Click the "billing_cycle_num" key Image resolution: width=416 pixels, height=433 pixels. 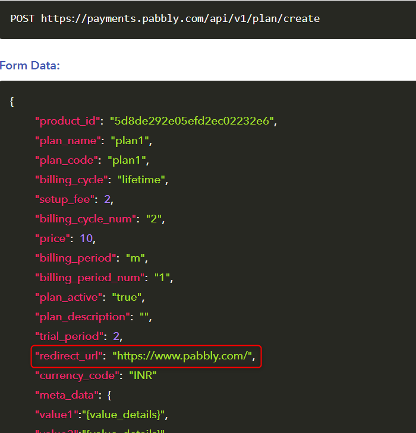point(86,219)
